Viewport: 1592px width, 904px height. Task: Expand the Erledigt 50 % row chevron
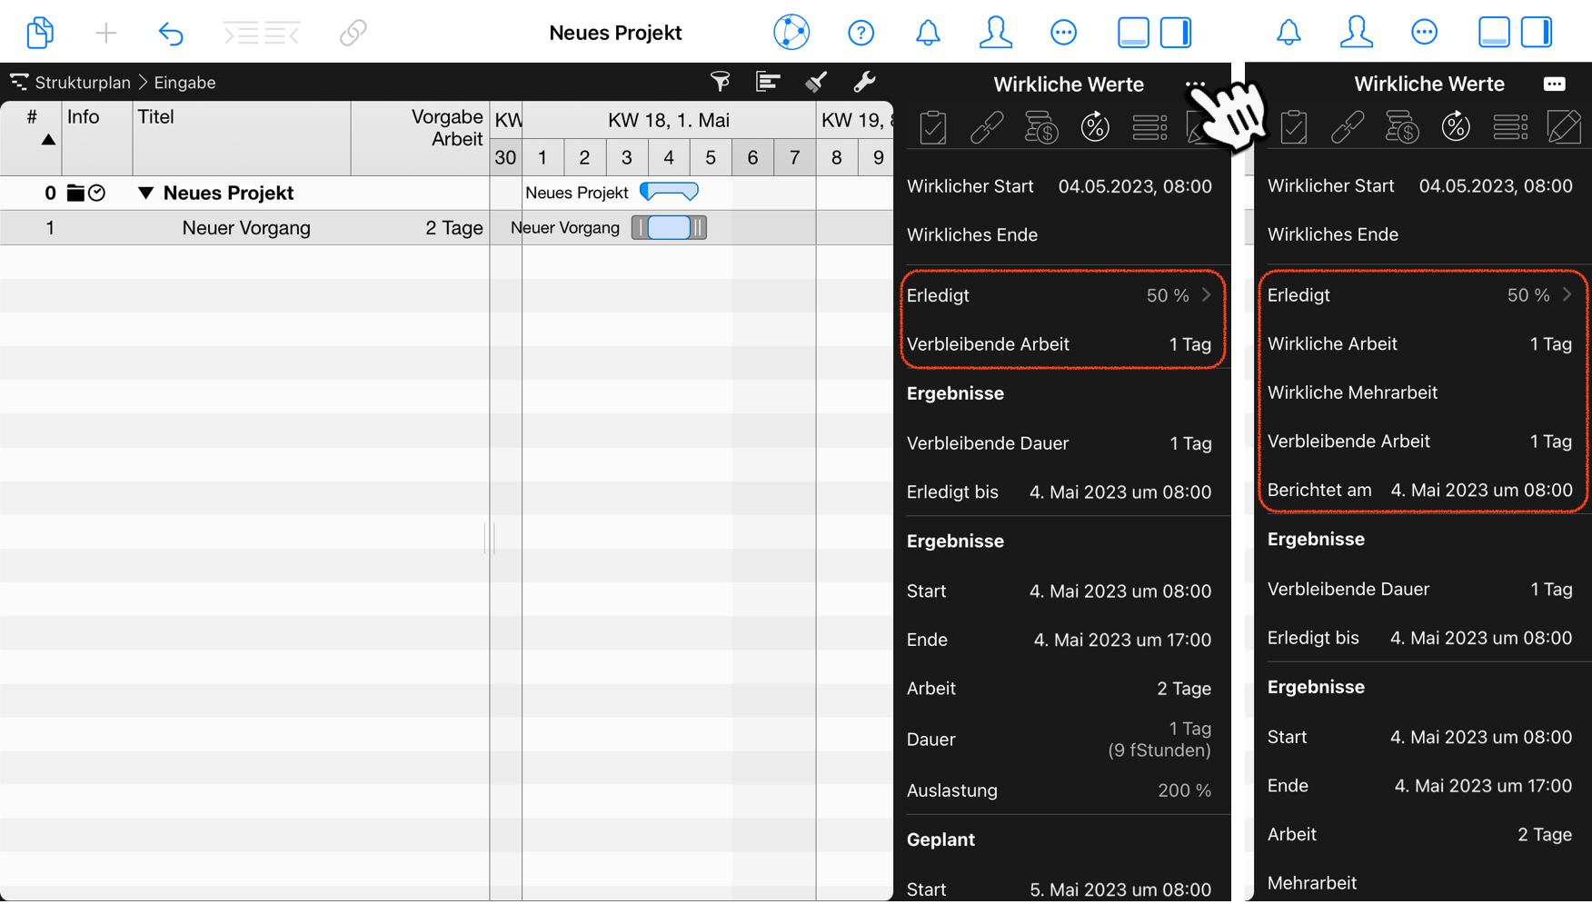click(x=1207, y=294)
